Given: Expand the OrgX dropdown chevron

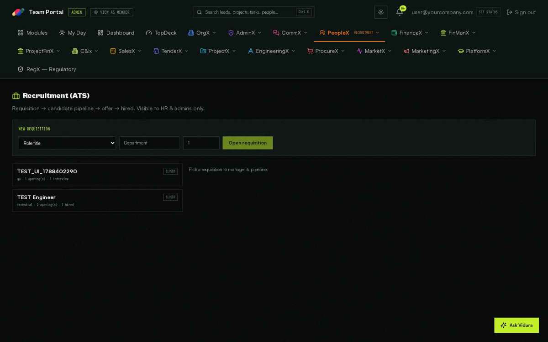Looking at the screenshot, I should (x=214, y=33).
